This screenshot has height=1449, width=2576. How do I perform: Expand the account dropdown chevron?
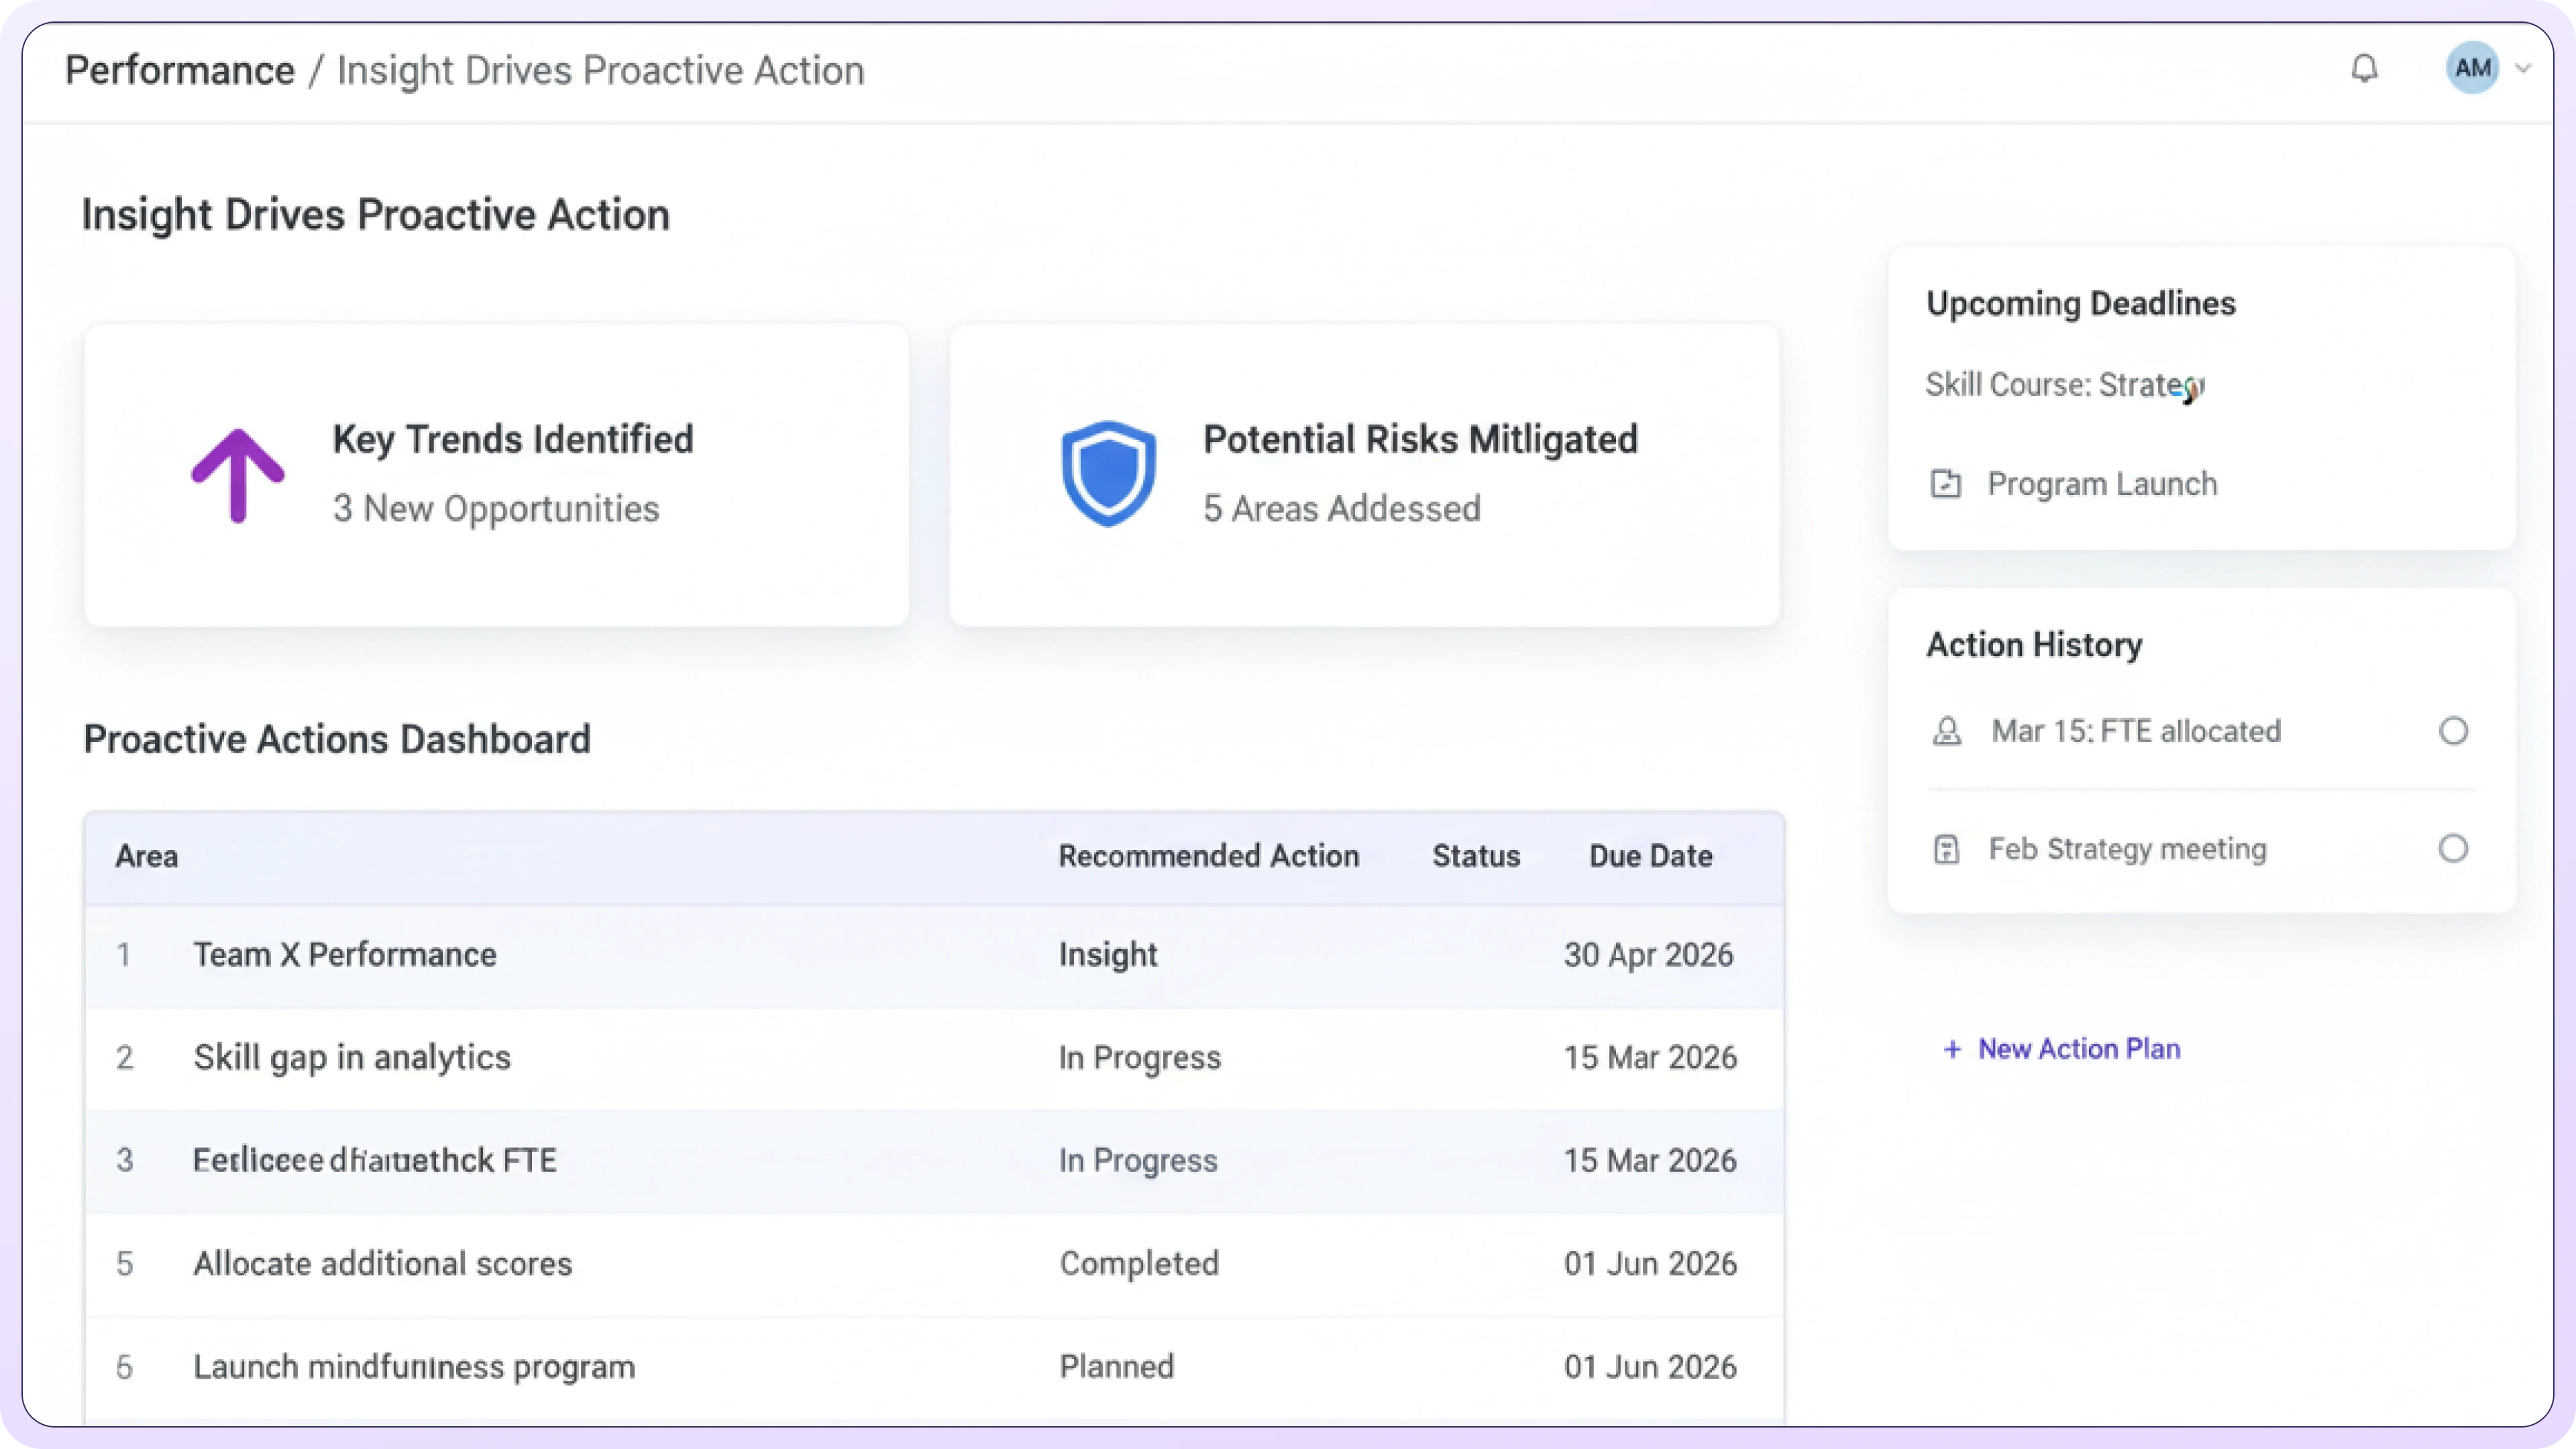tap(2523, 69)
